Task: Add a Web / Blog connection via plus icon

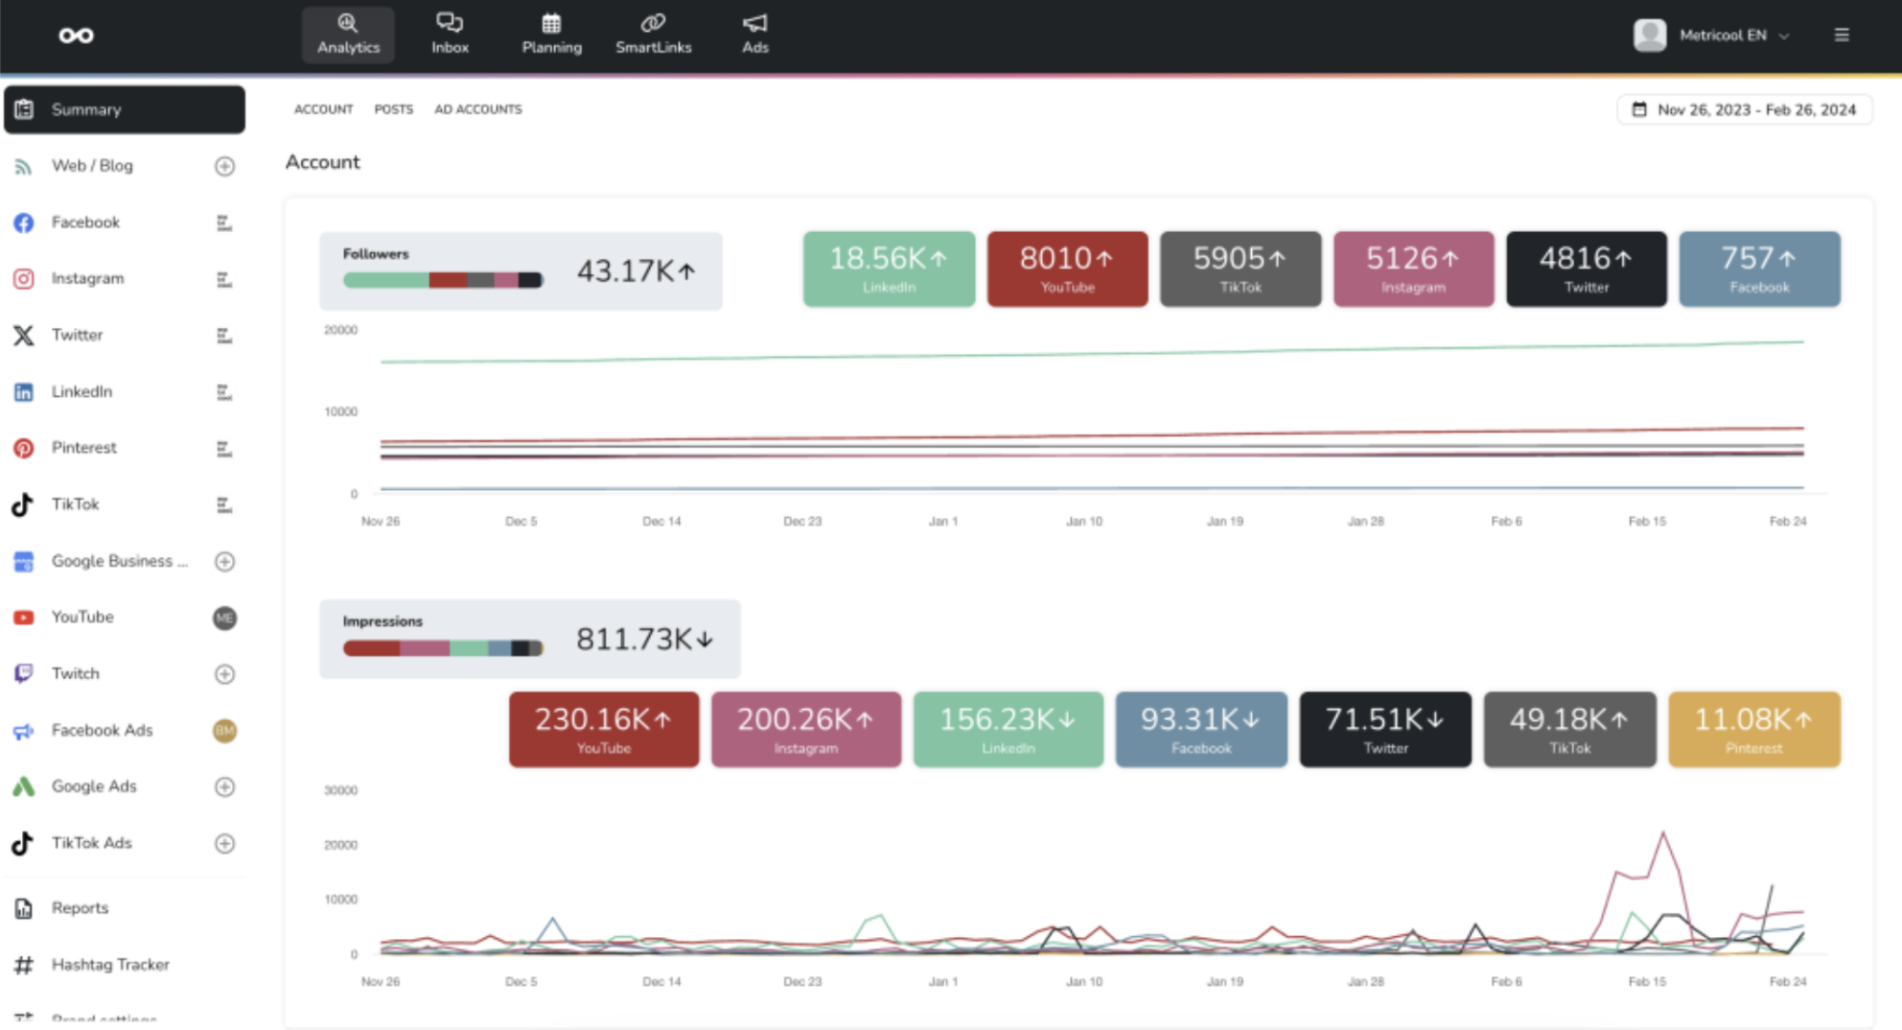Action: (x=224, y=166)
